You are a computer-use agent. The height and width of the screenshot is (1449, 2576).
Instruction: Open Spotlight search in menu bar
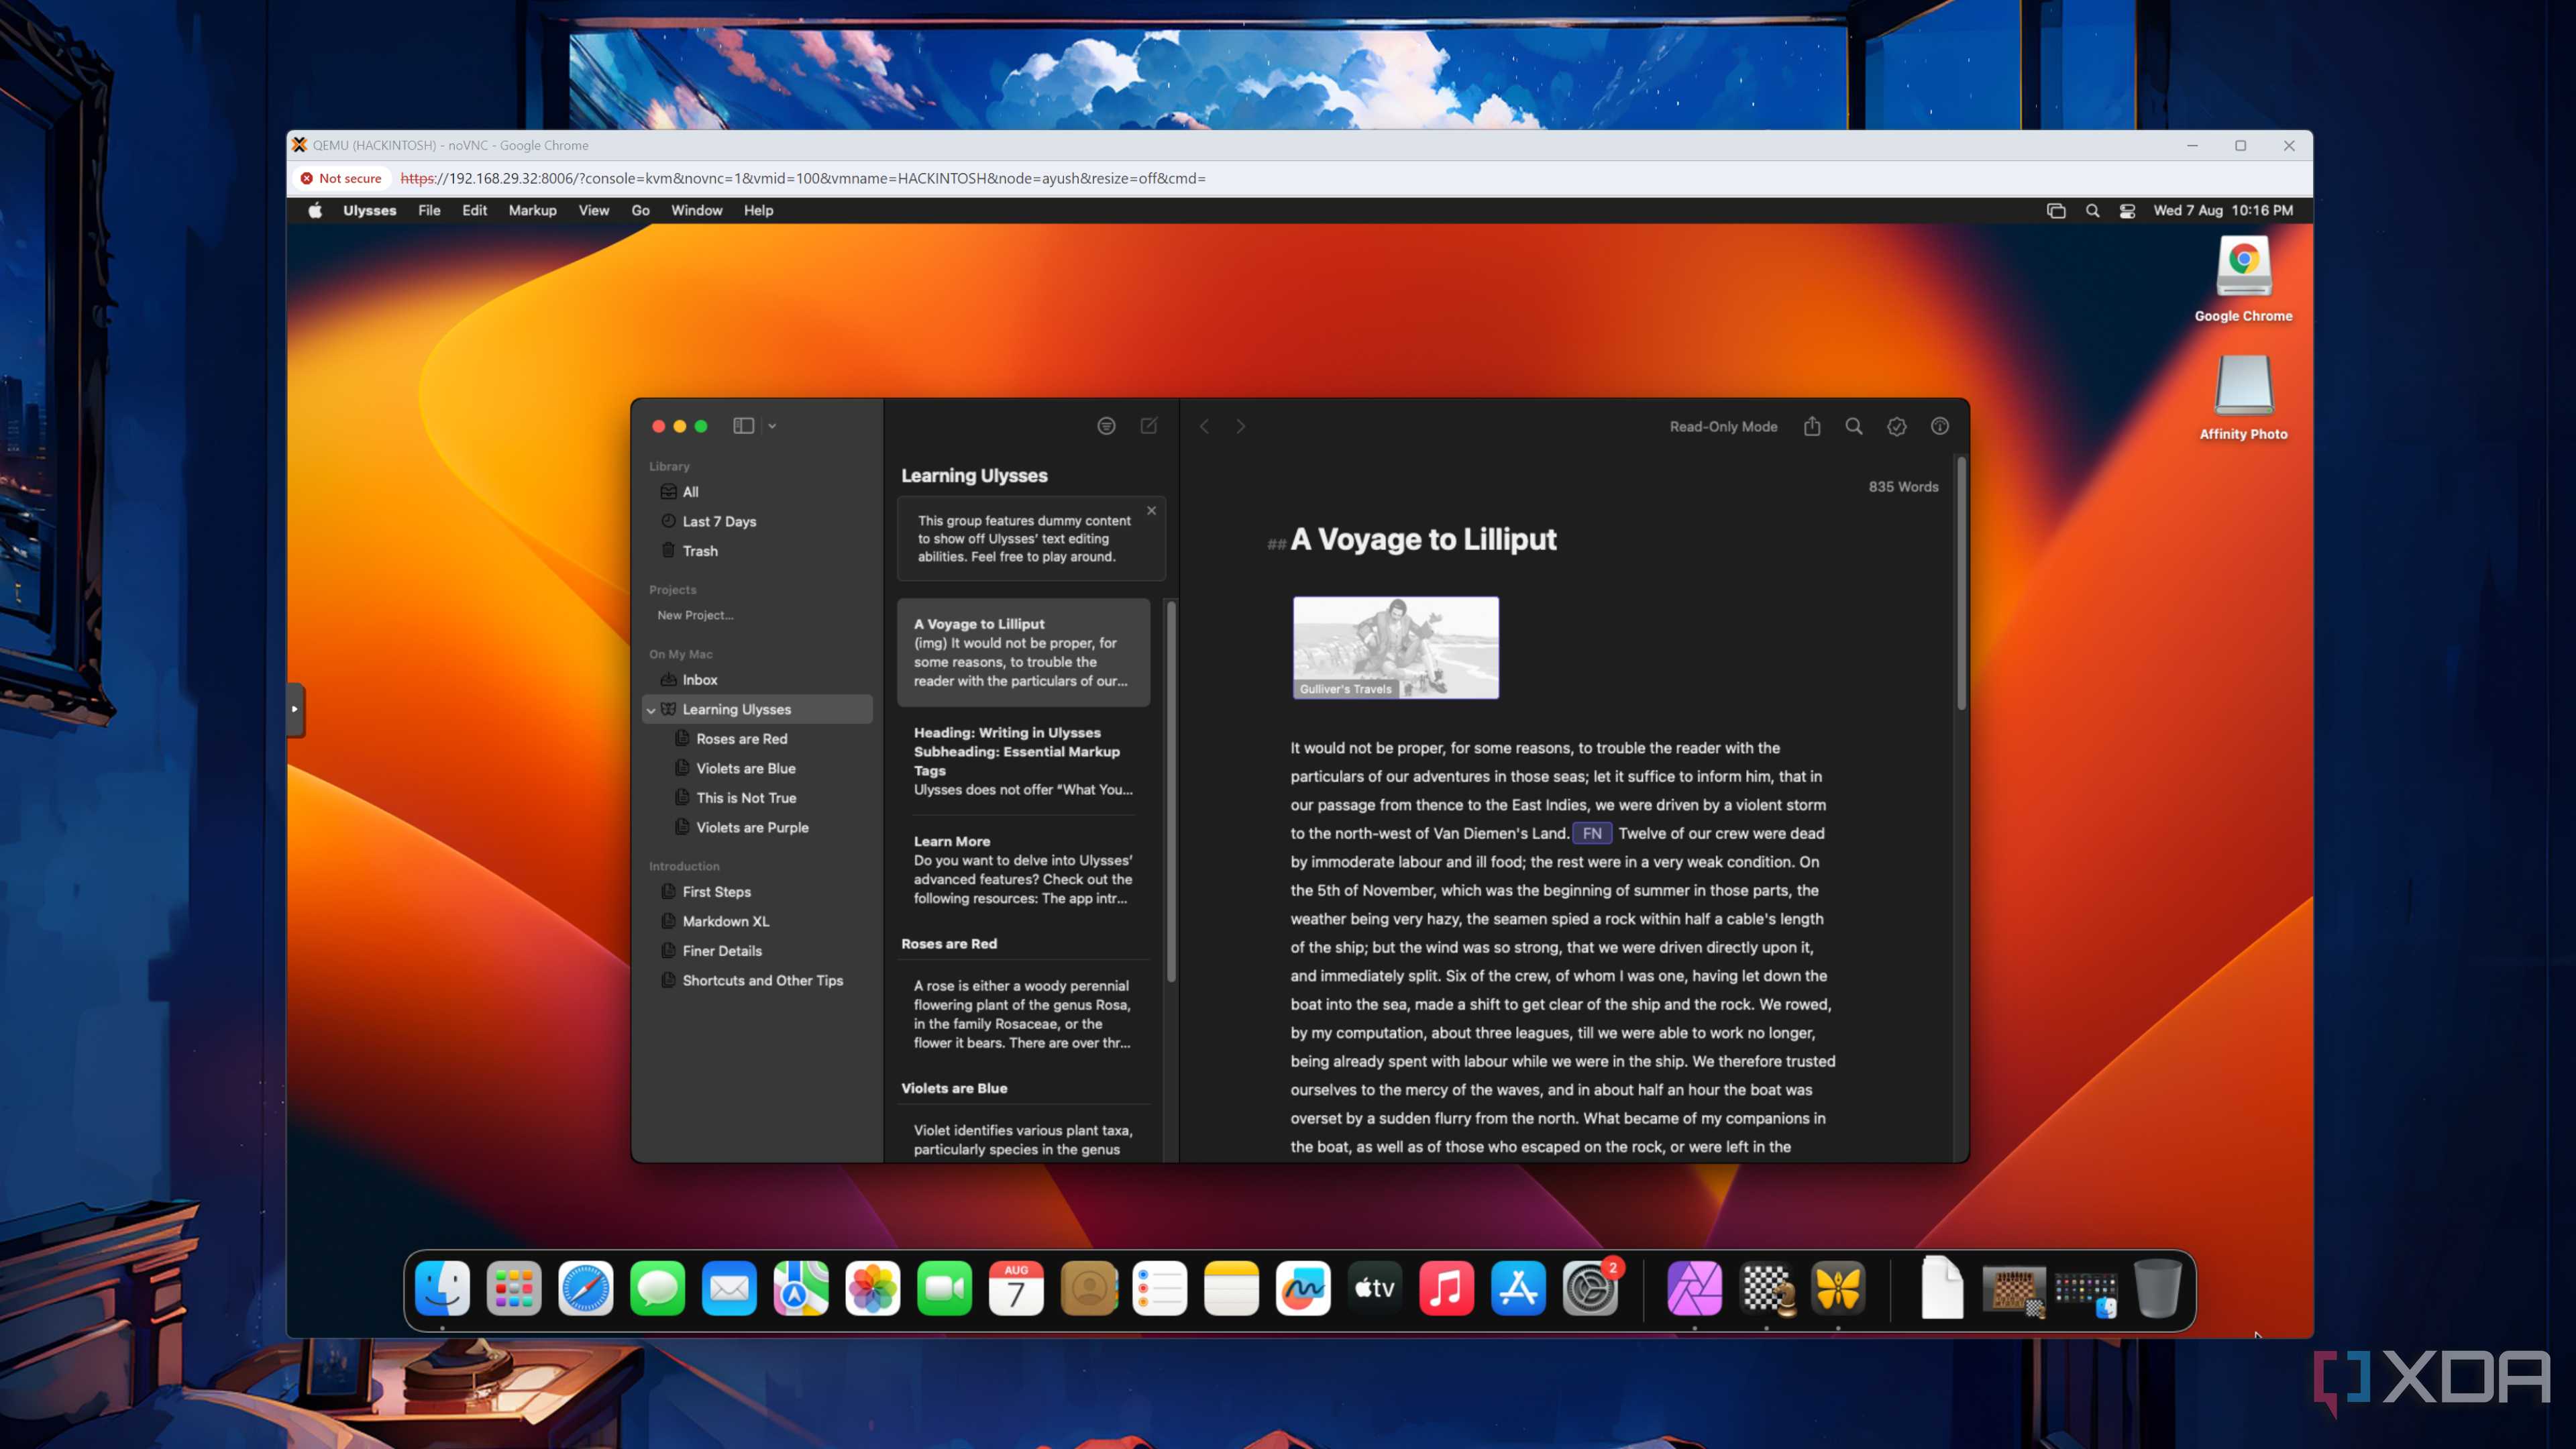click(2092, 210)
